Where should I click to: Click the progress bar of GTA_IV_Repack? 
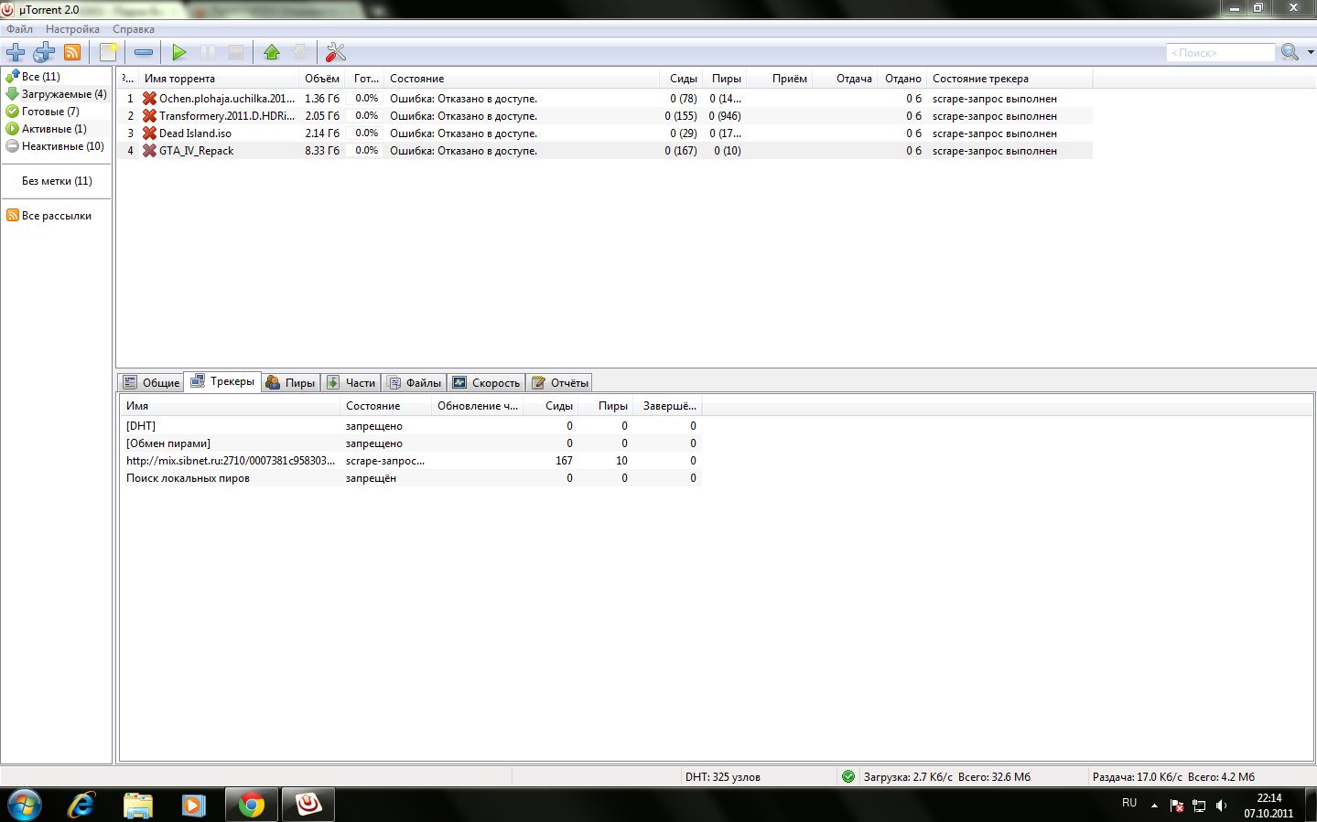pos(366,151)
